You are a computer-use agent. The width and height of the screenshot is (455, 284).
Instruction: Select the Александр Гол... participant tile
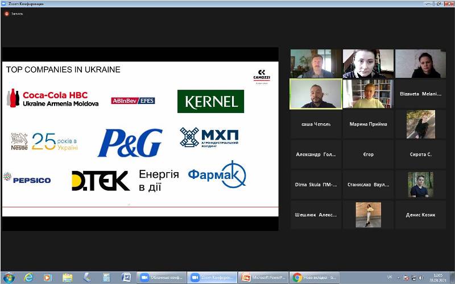316,154
